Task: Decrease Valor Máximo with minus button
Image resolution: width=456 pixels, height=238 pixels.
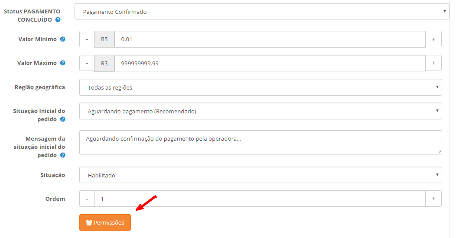Action: [x=87, y=63]
